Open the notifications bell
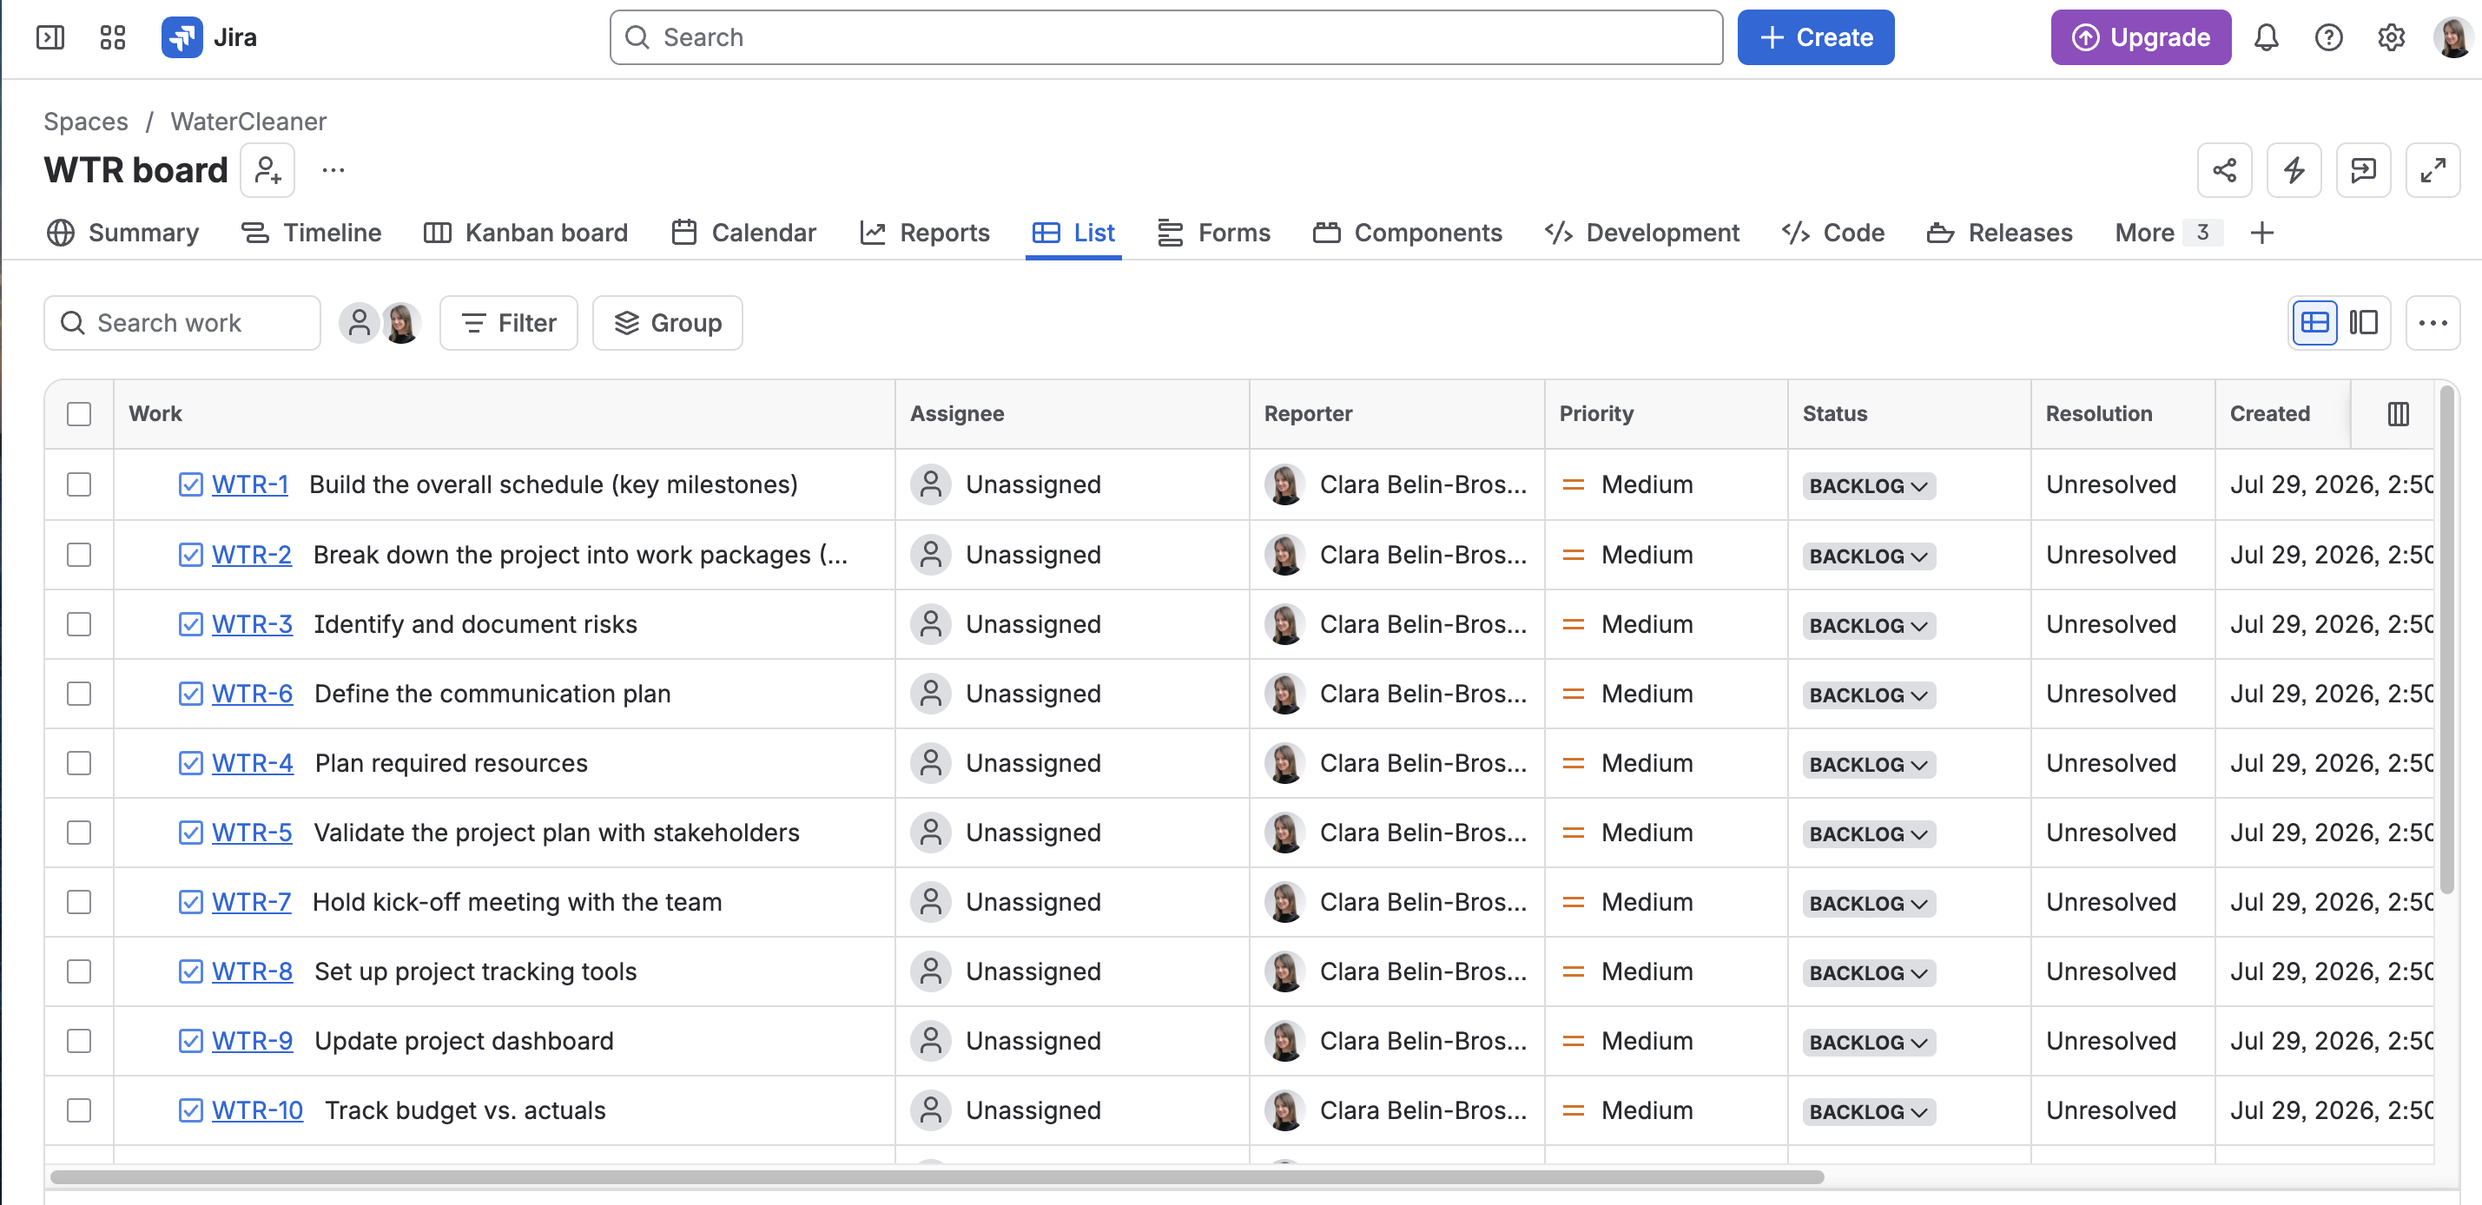The image size is (2482, 1205). click(2265, 37)
